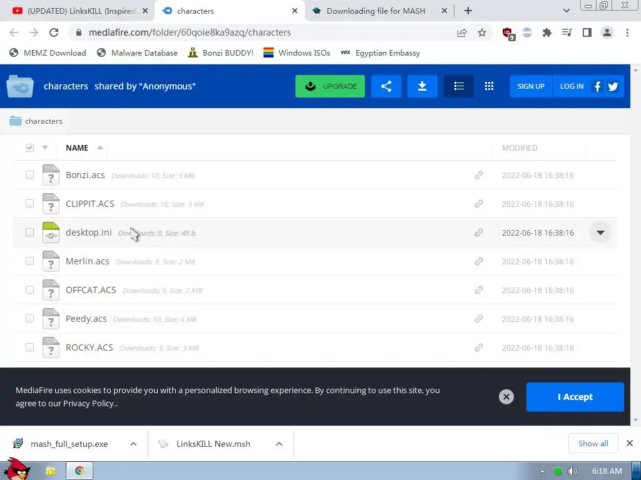641x480 pixels.
Task: Click the MediaFire share folder icon button
Action: click(x=386, y=86)
